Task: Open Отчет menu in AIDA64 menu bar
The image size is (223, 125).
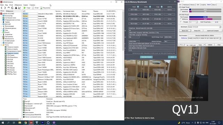Action: 11,5
